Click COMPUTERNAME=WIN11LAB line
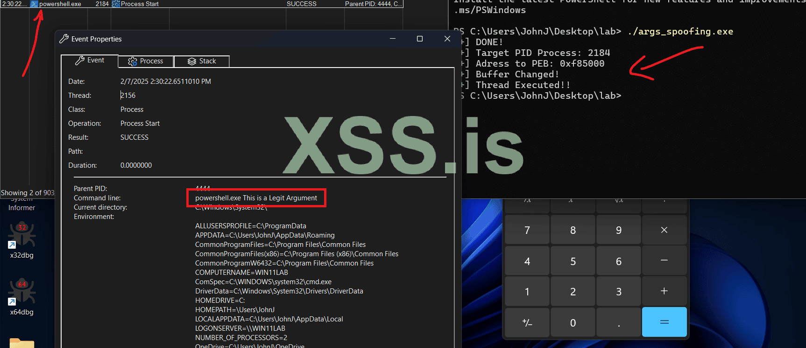806x348 pixels. 241,273
